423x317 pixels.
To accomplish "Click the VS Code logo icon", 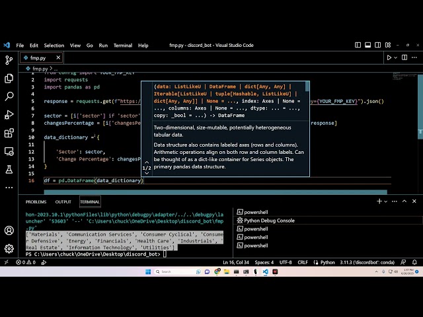I will pos(7,46).
